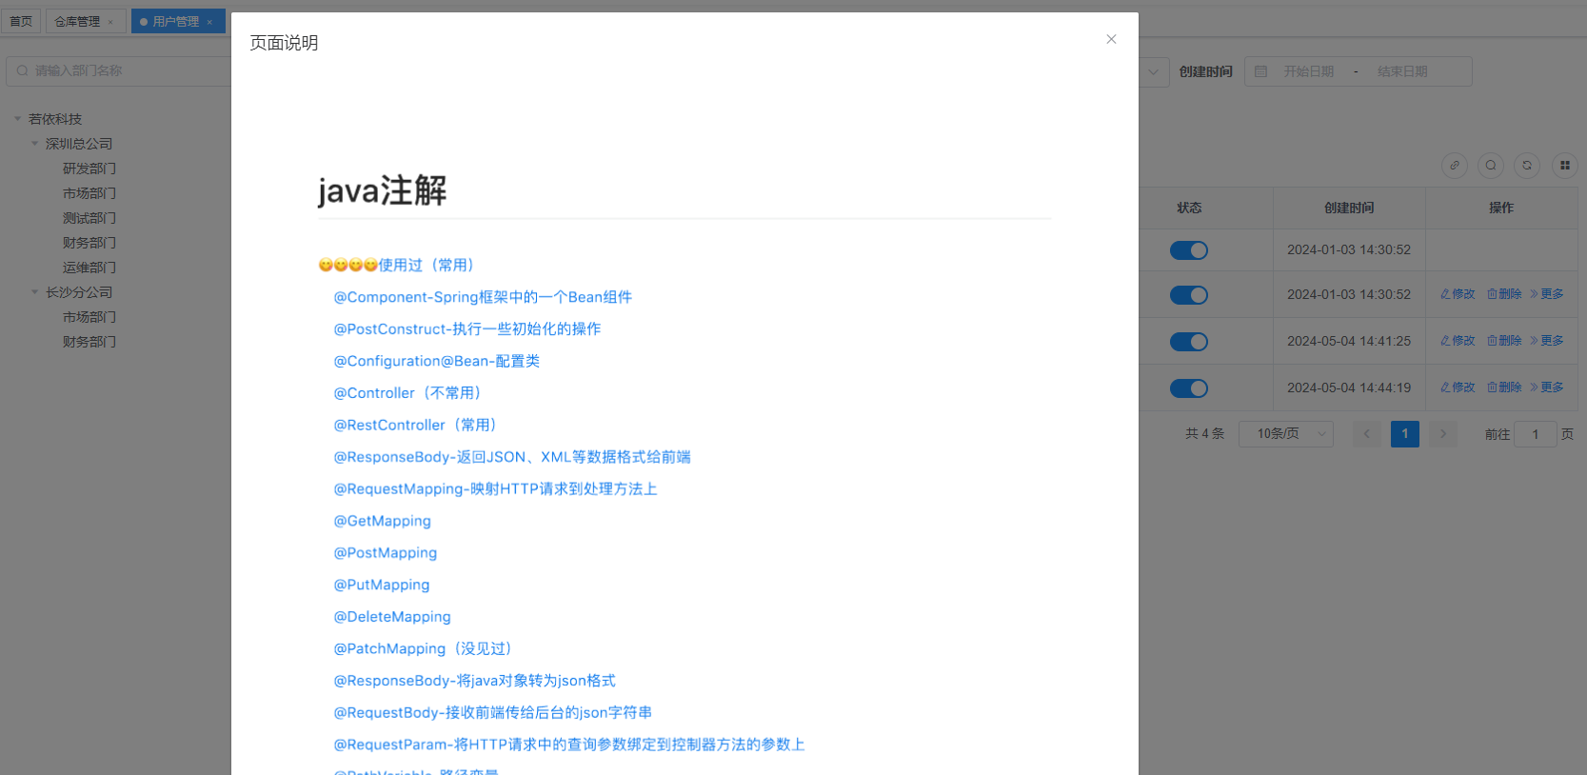Open the @PutMapping link
Screen dimensions: 1587x775
point(382,585)
